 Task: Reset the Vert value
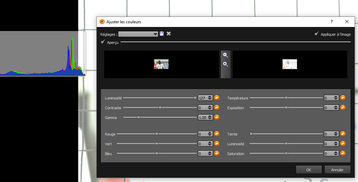[217, 144]
